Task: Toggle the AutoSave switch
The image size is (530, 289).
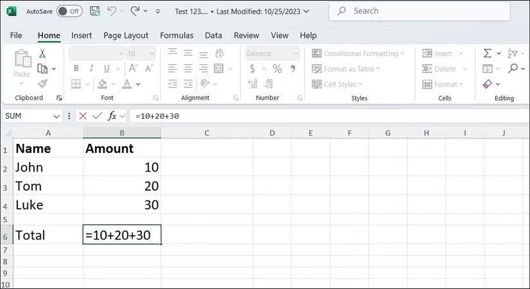Action: coord(69,11)
